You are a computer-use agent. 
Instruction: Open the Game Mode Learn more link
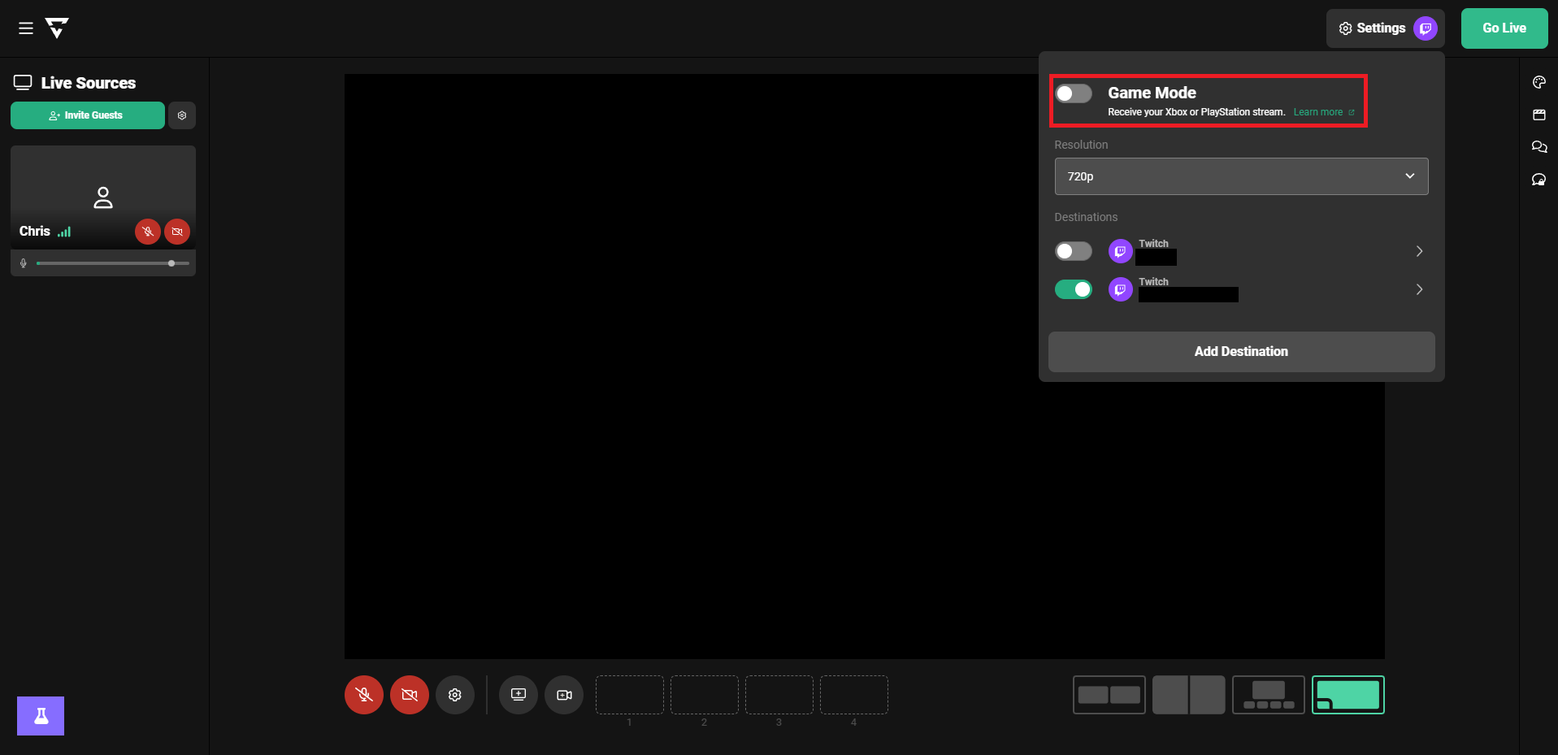pyautogui.click(x=1324, y=112)
